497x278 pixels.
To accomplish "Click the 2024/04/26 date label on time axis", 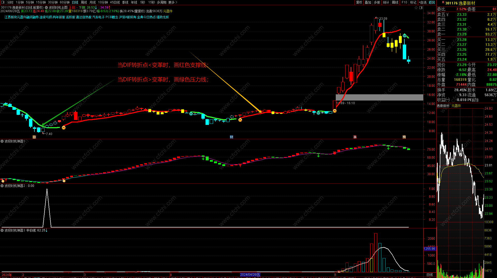I will pyautogui.click(x=250, y=275).
